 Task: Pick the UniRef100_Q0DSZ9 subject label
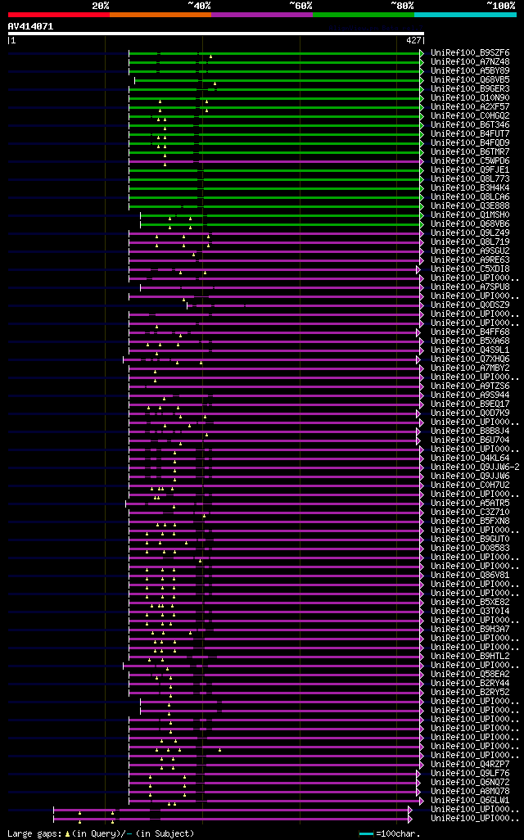click(x=470, y=305)
